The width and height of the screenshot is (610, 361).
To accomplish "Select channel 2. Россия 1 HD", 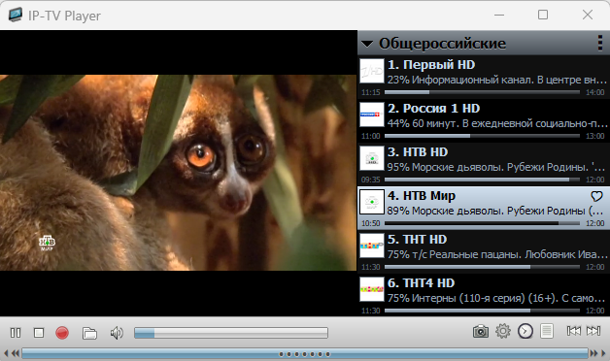I will click(484, 120).
